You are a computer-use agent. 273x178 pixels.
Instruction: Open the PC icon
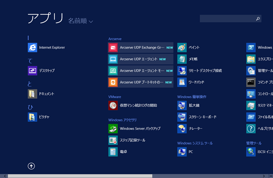click(182, 152)
